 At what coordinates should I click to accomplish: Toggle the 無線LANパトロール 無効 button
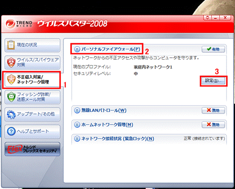[x=213, y=111]
